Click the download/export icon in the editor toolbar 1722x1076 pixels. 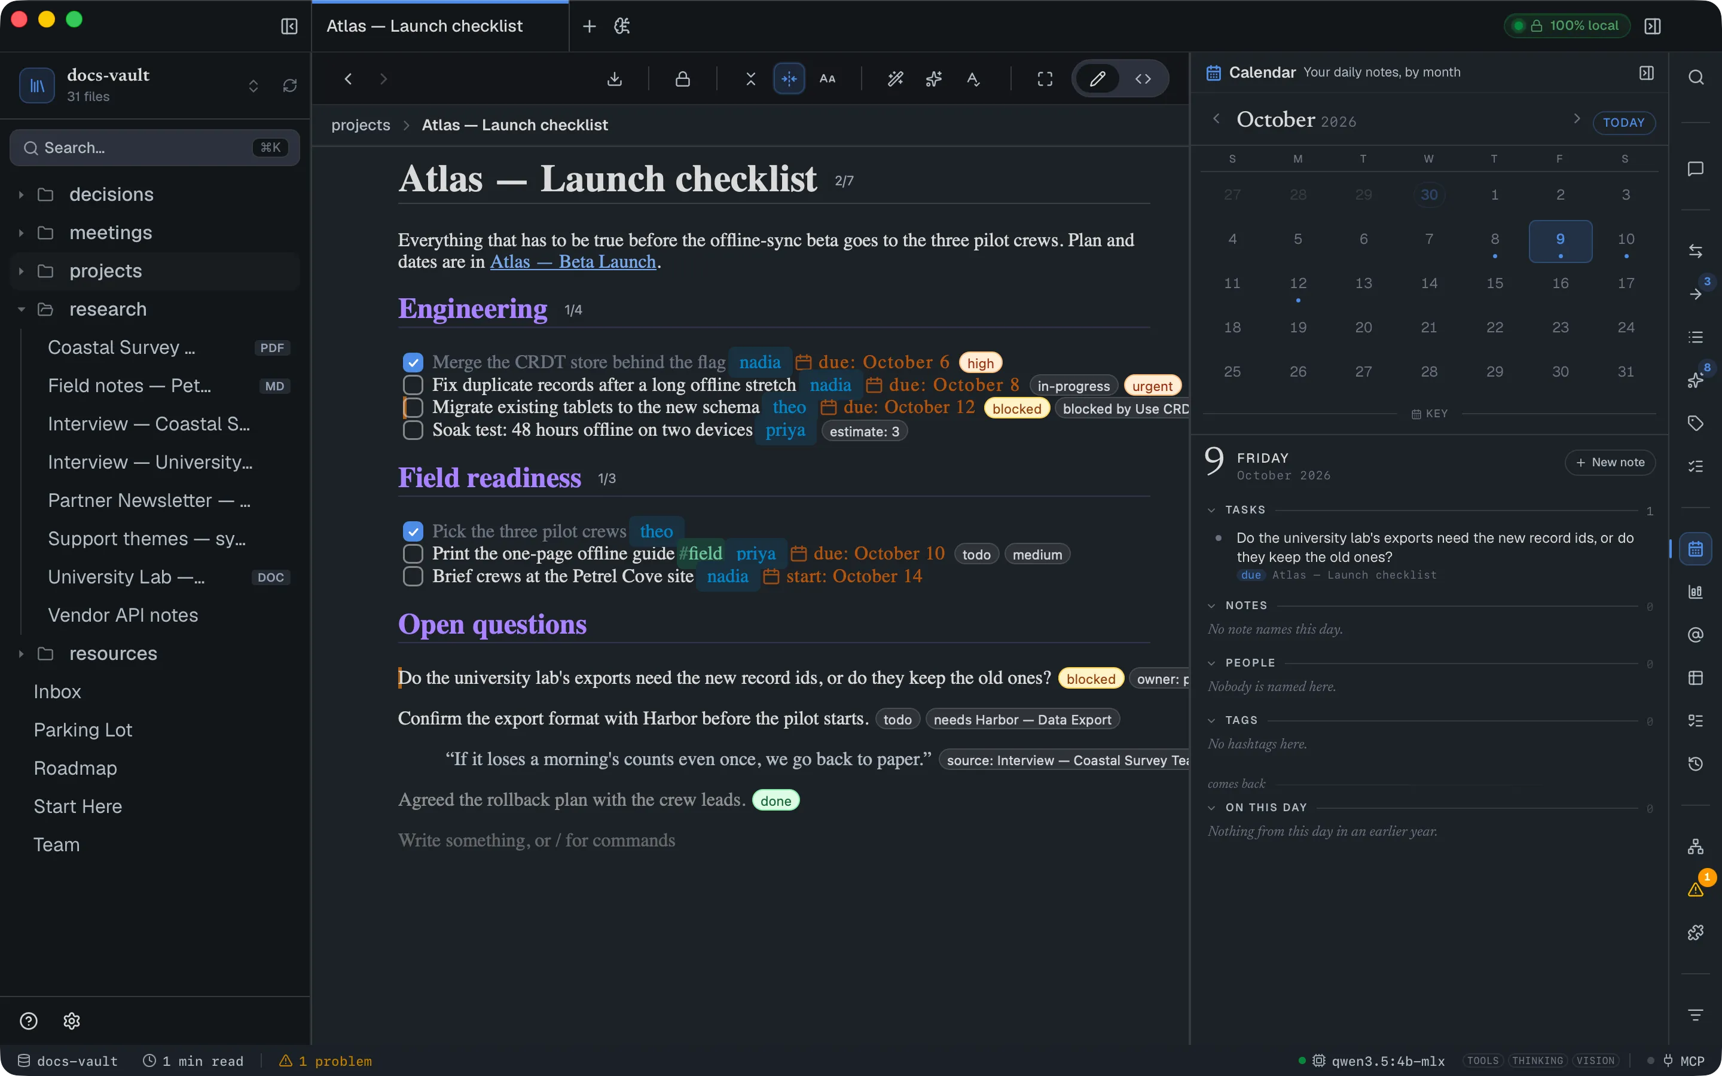[x=615, y=79]
